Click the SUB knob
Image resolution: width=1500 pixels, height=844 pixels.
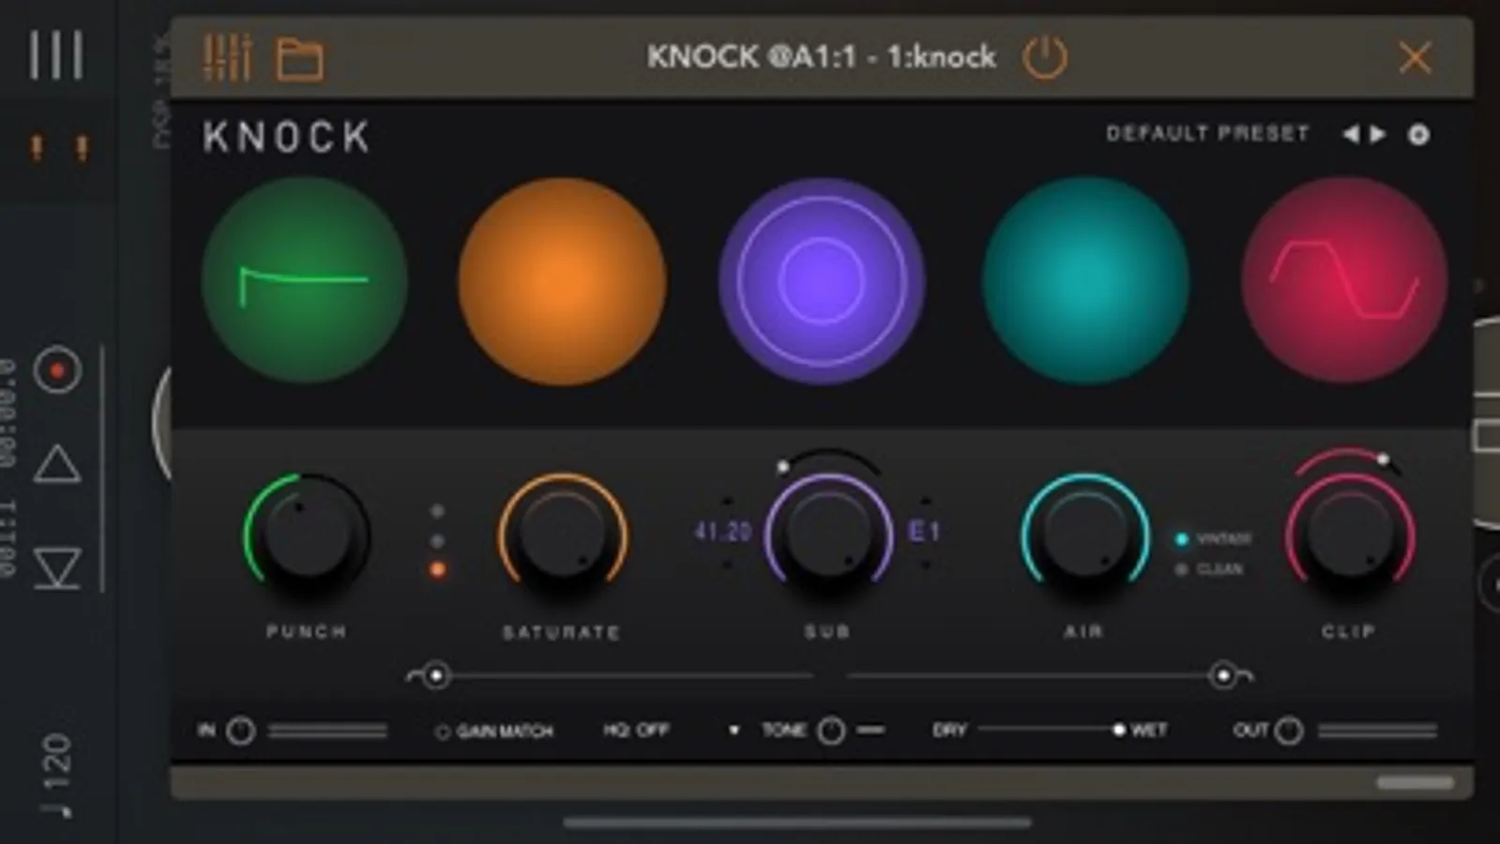828,535
